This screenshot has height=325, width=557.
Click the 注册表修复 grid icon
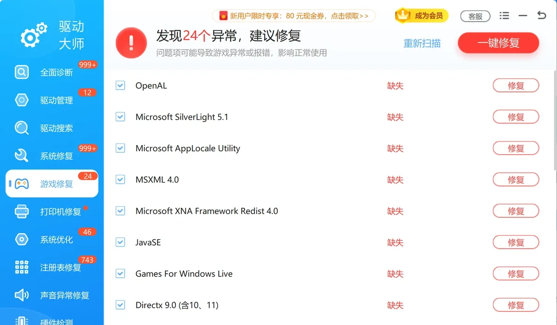point(22,267)
